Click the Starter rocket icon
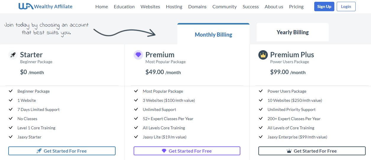 [13, 55]
